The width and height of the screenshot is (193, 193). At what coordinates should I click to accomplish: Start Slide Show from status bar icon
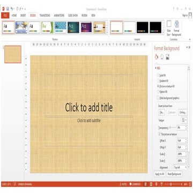click(161, 184)
